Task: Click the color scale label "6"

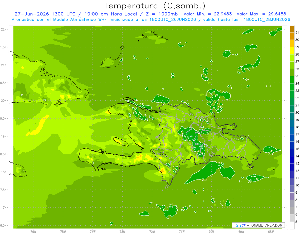Action: 296,214
